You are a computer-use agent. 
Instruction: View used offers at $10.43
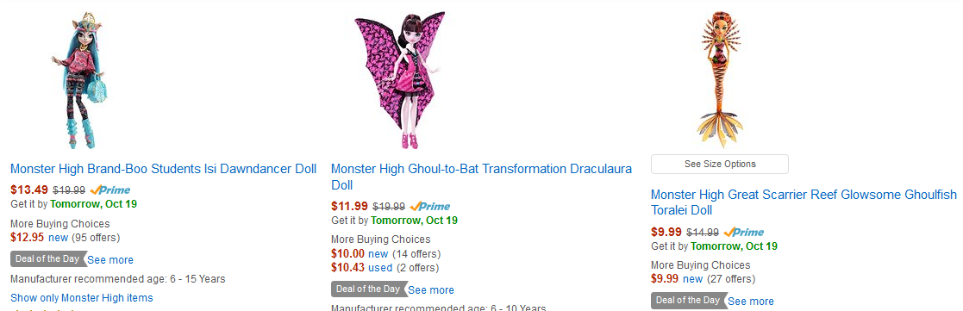click(x=380, y=268)
